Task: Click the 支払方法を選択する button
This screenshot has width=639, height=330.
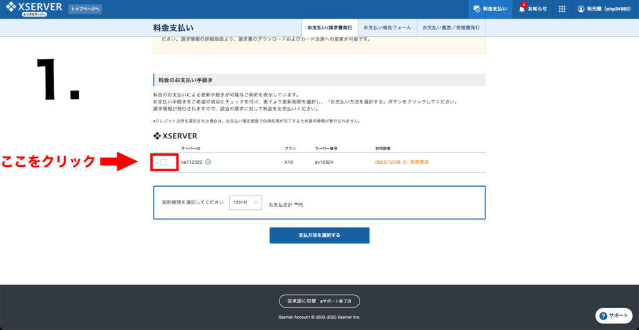Action: pyautogui.click(x=319, y=235)
